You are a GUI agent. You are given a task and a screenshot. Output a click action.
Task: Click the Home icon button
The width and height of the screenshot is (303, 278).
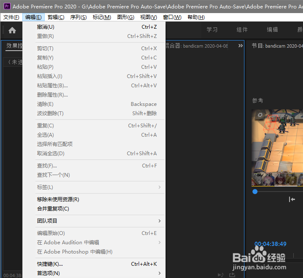tap(12, 30)
